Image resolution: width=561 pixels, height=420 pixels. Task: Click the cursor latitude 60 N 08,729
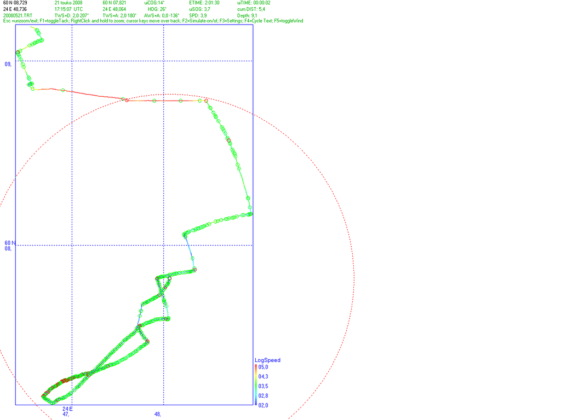(15, 3)
